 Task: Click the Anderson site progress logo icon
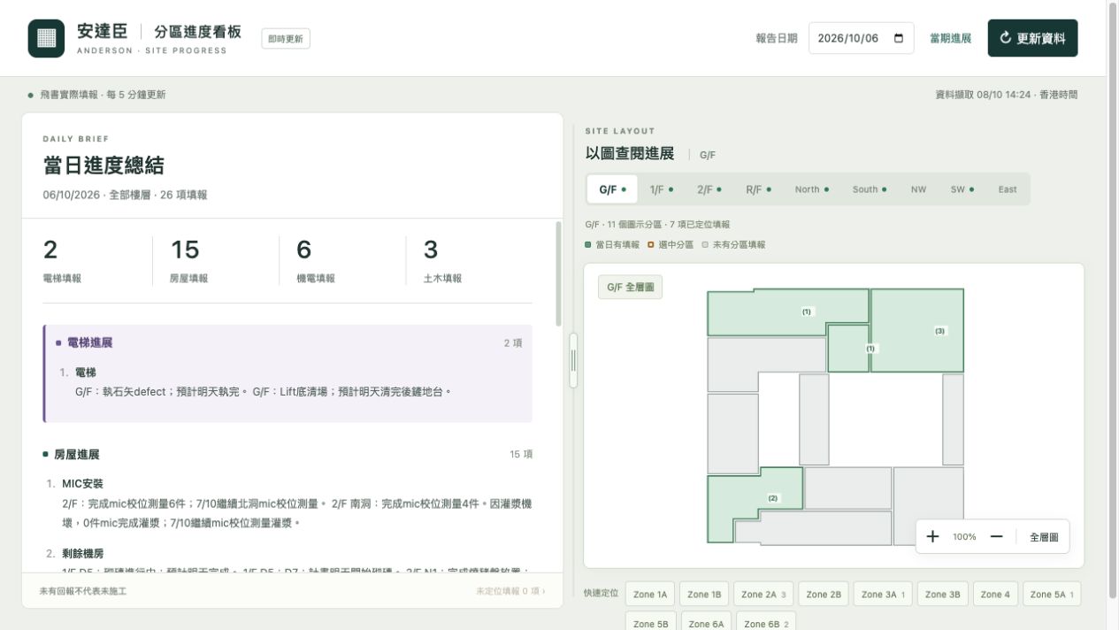point(46,38)
